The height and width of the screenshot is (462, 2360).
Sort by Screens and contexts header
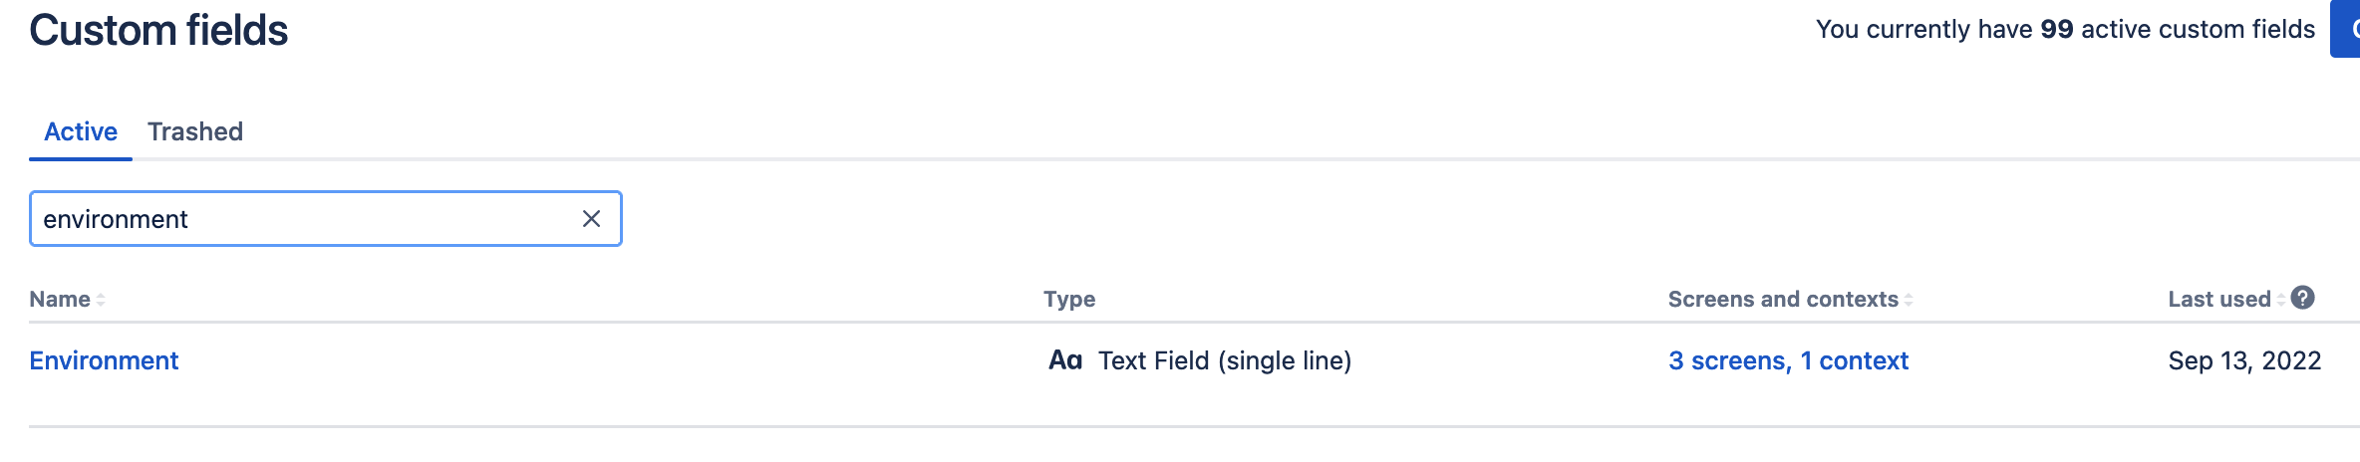[x=1782, y=300]
